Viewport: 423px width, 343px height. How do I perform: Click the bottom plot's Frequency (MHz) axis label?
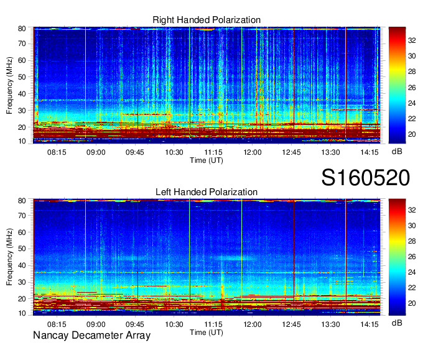(9, 257)
